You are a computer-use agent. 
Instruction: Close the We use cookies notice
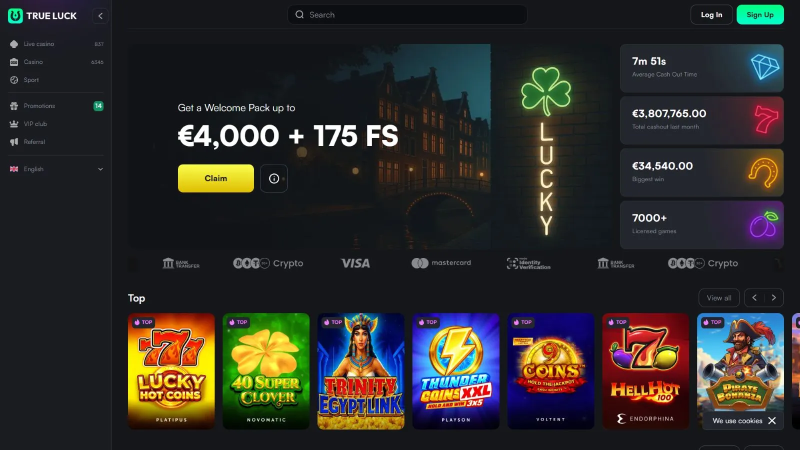pyautogui.click(x=772, y=420)
